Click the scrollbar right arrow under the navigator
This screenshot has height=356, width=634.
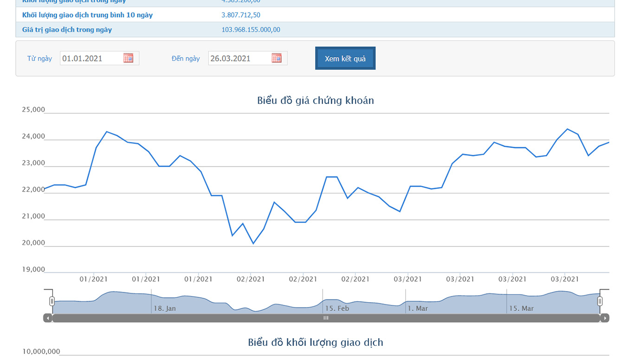coord(604,318)
